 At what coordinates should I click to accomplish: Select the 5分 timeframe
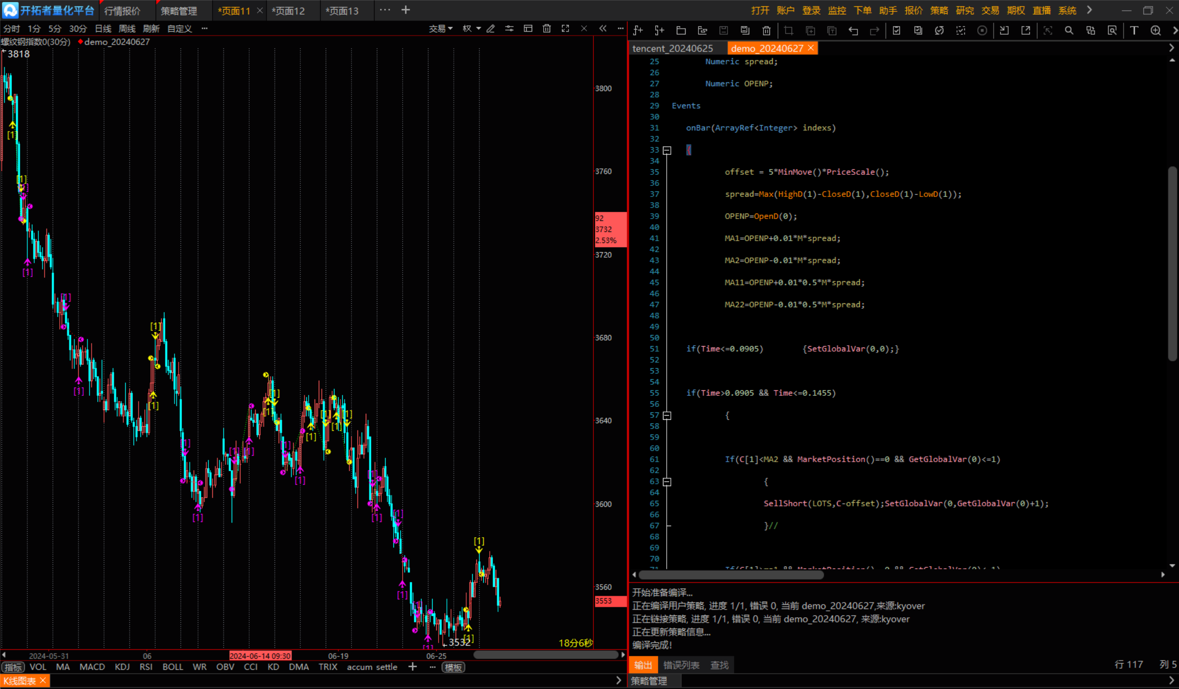[x=55, y=29]
